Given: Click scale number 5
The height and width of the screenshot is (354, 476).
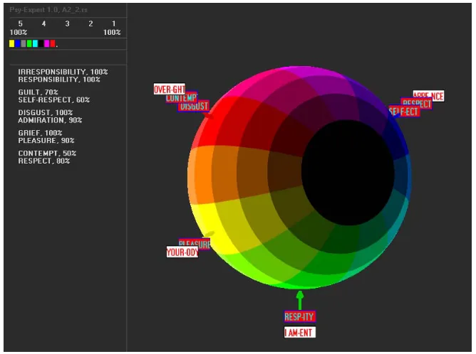Looking at the screenshot, I should (21, 23).
